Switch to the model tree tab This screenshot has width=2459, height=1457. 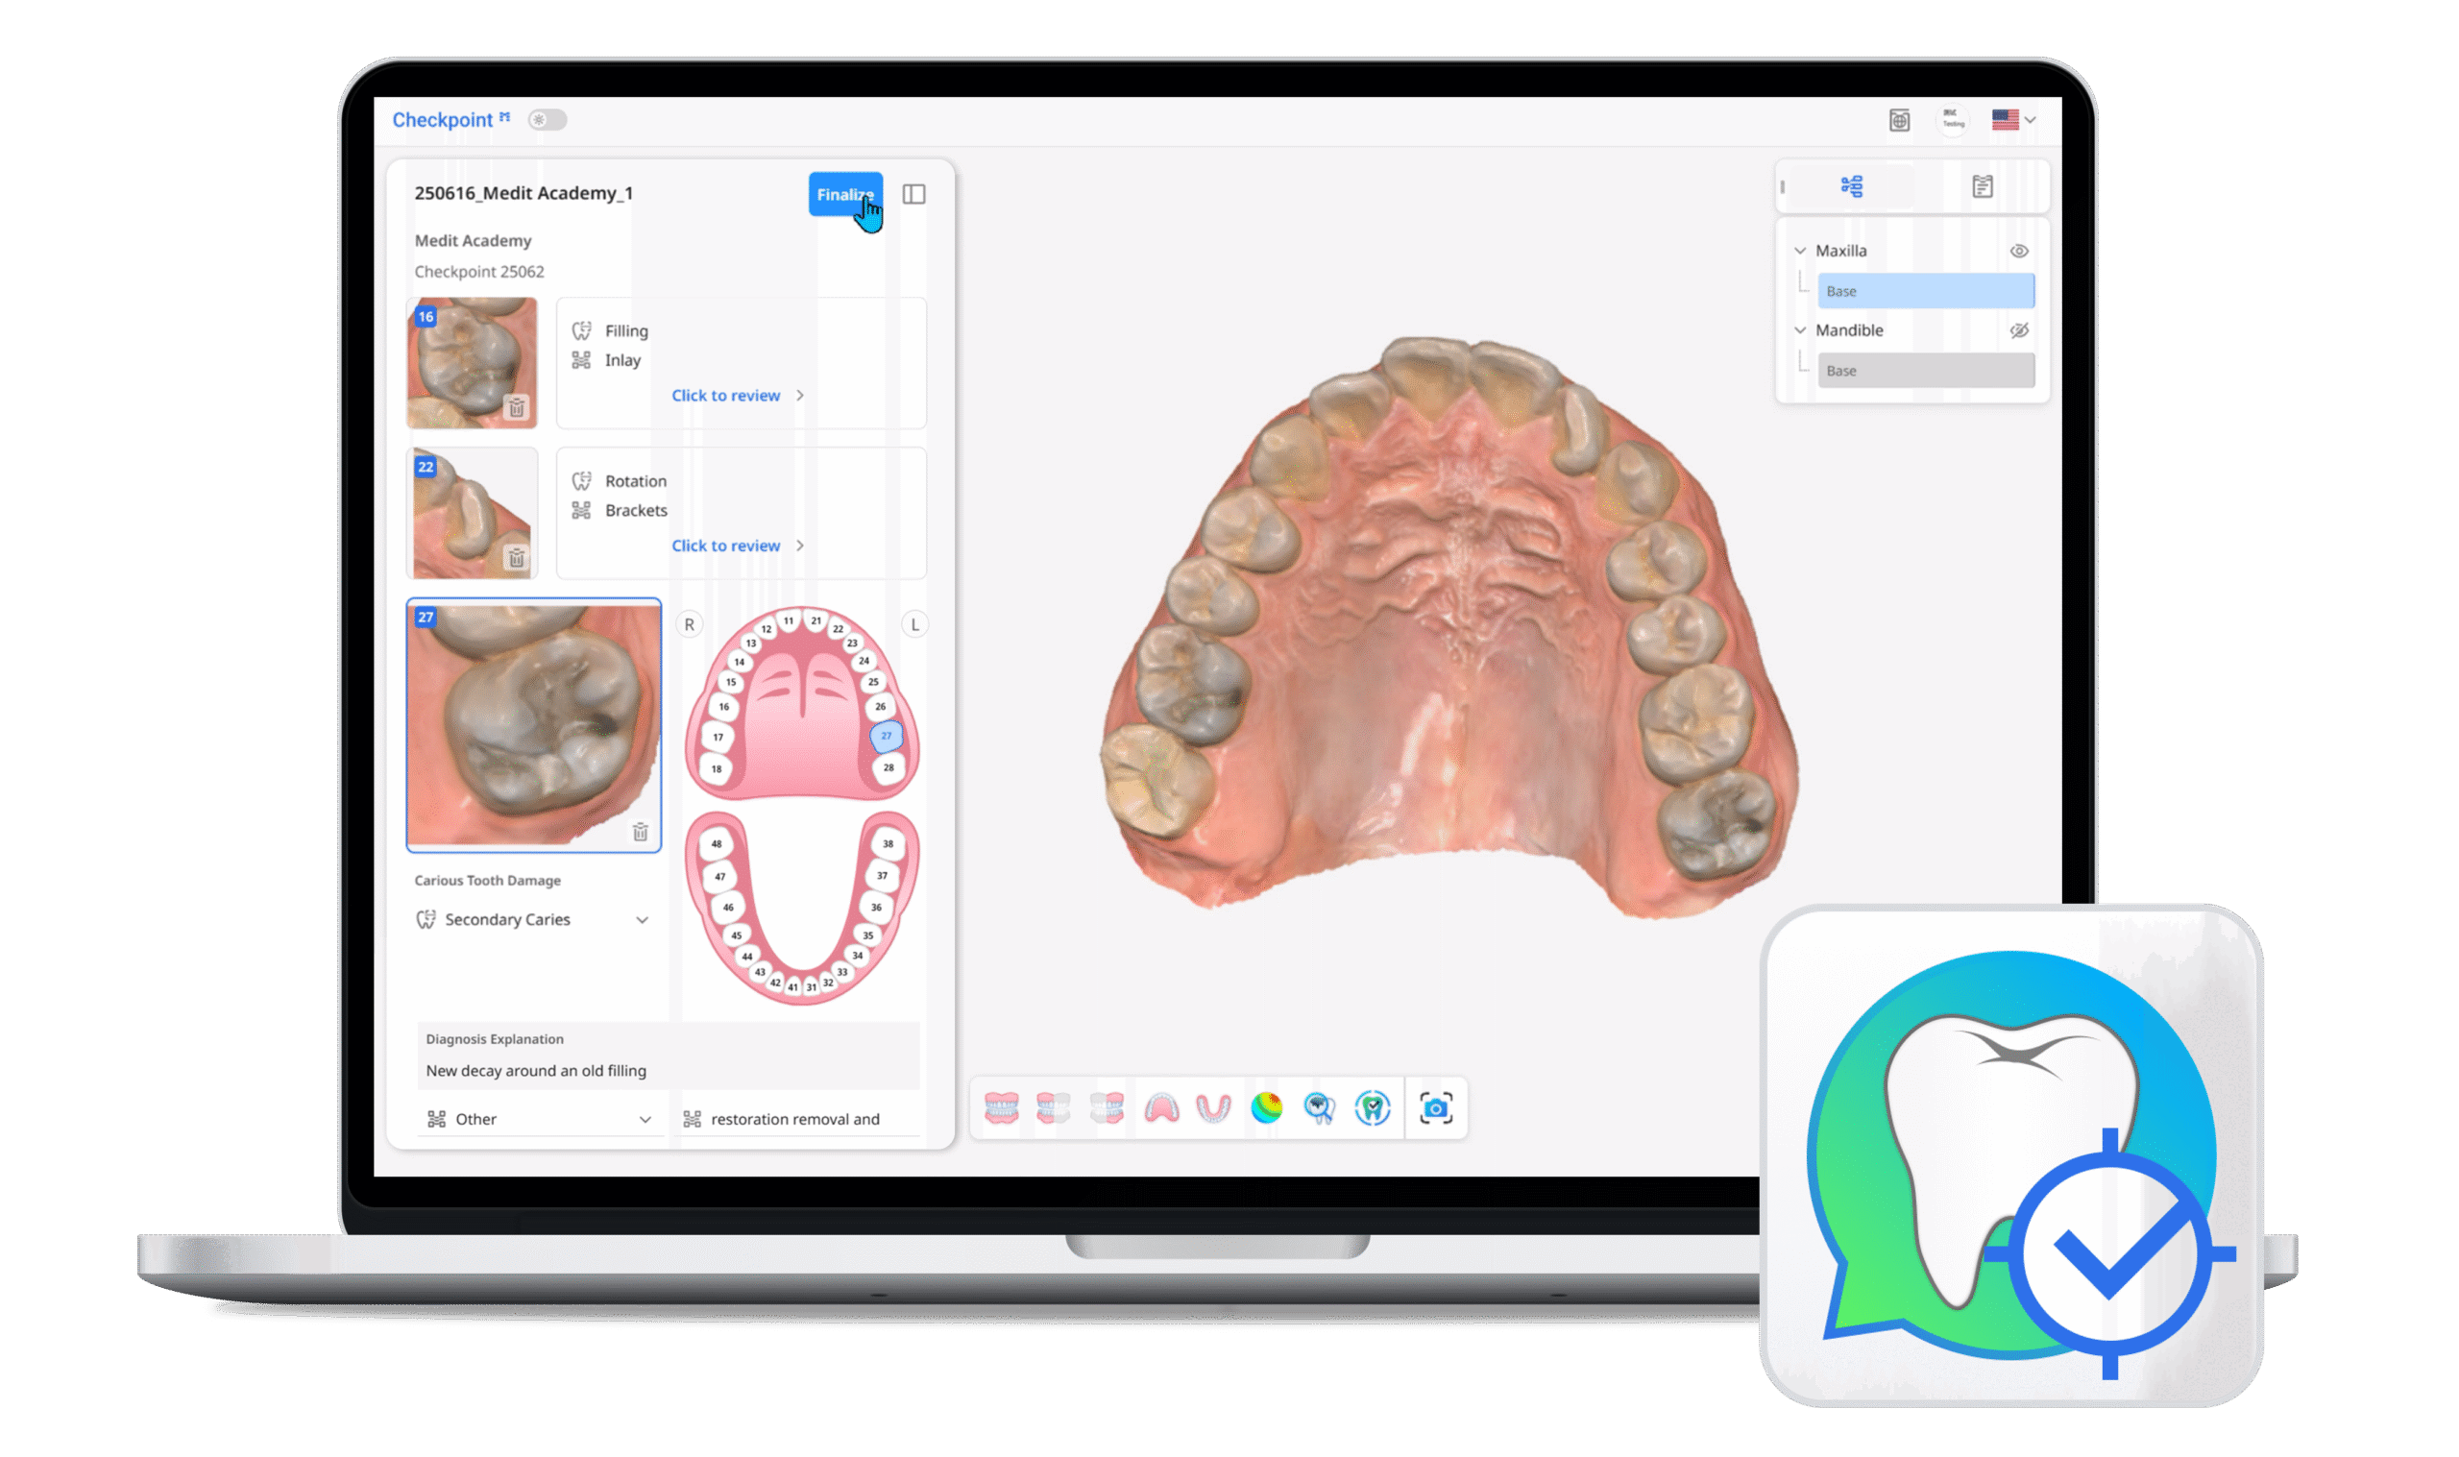1851,186
